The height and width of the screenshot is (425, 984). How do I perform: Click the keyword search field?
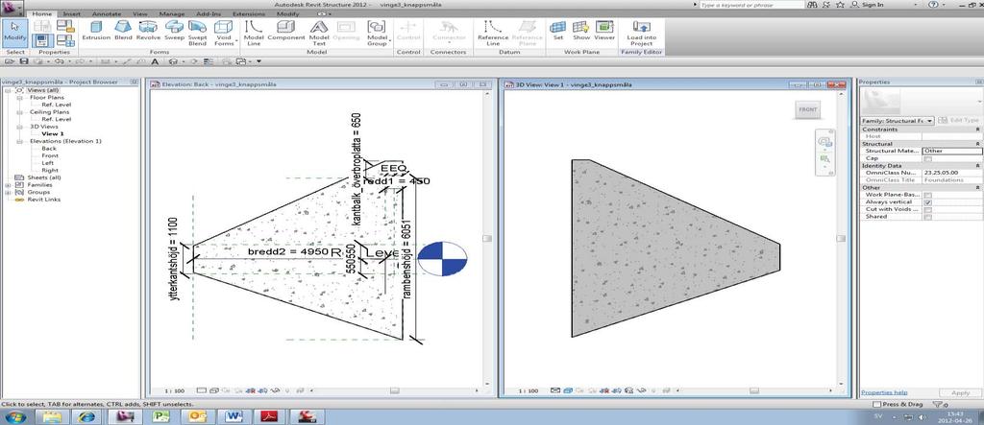(751, 5)
